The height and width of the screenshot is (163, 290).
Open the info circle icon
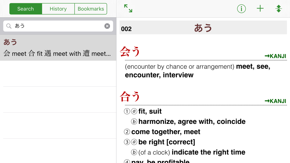pos(241,9)
